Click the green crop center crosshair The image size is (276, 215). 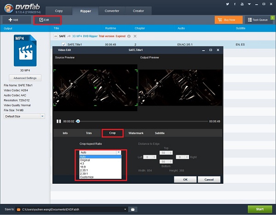tap(95, 88)
